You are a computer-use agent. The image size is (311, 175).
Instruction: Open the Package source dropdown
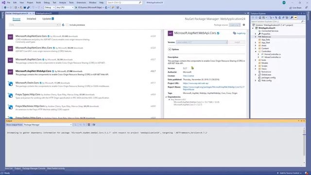coord(235,25)
